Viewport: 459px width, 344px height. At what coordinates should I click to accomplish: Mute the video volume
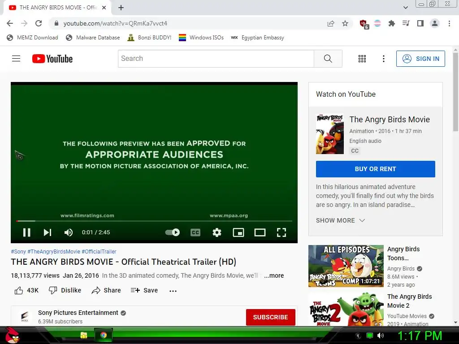tap(68, 232)
